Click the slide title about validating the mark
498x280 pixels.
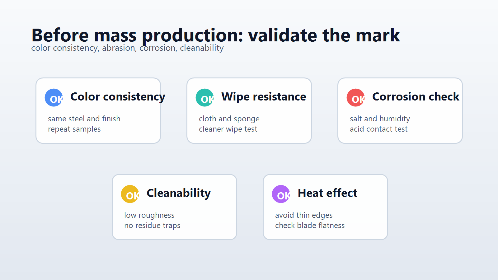pyautogui.click(x=215, y=35)
